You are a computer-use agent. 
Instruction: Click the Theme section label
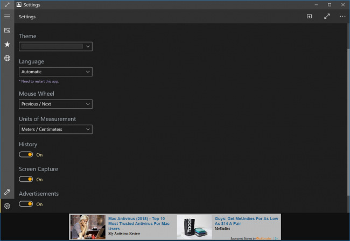27,36
